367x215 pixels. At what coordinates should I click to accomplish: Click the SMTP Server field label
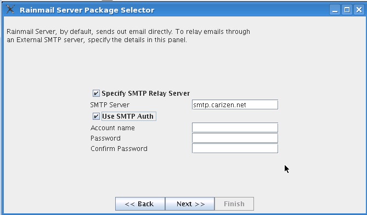click(x=110, y=105)
